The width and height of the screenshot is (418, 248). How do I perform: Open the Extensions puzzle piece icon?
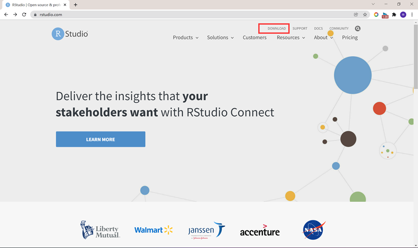coord(394,14)
